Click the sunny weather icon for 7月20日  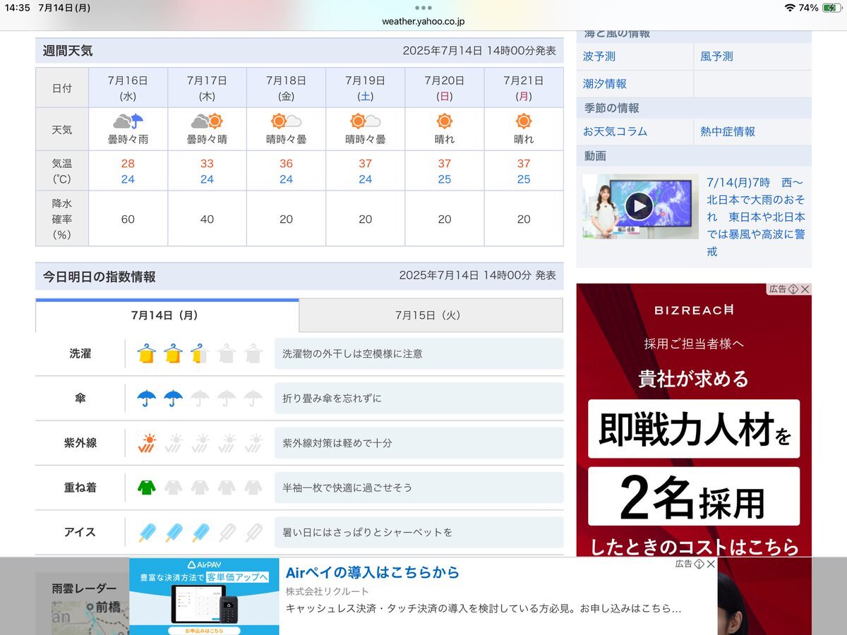click(445, 121)
